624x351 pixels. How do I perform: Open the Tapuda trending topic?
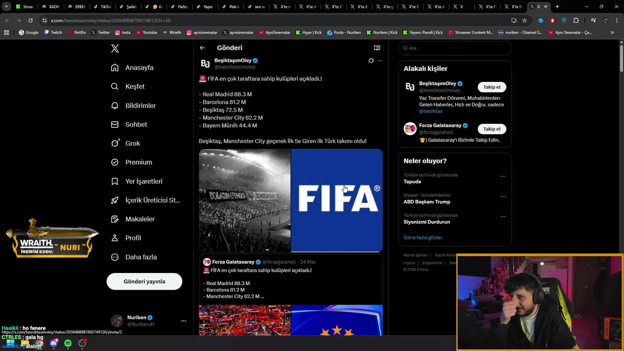pyautogui.click(x=412, y=181)
